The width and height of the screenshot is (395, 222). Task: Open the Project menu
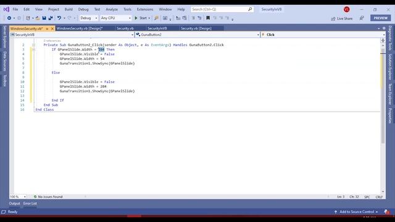point(54,9)
